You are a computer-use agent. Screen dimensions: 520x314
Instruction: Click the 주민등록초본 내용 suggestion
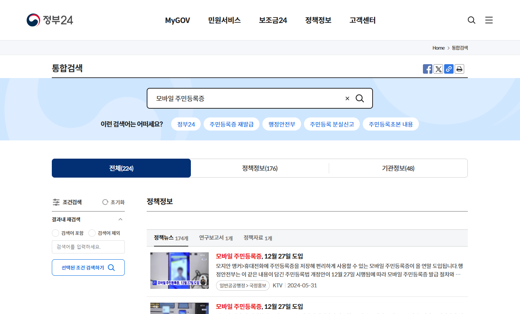pos(391,124)
